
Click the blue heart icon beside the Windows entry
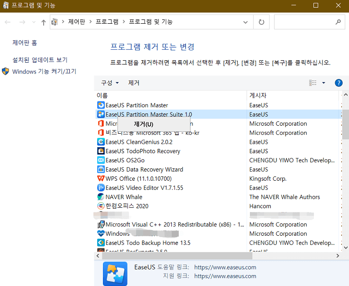[101, 233]
